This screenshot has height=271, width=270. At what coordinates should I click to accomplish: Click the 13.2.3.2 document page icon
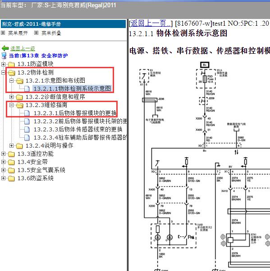click(x=27, y=121)
